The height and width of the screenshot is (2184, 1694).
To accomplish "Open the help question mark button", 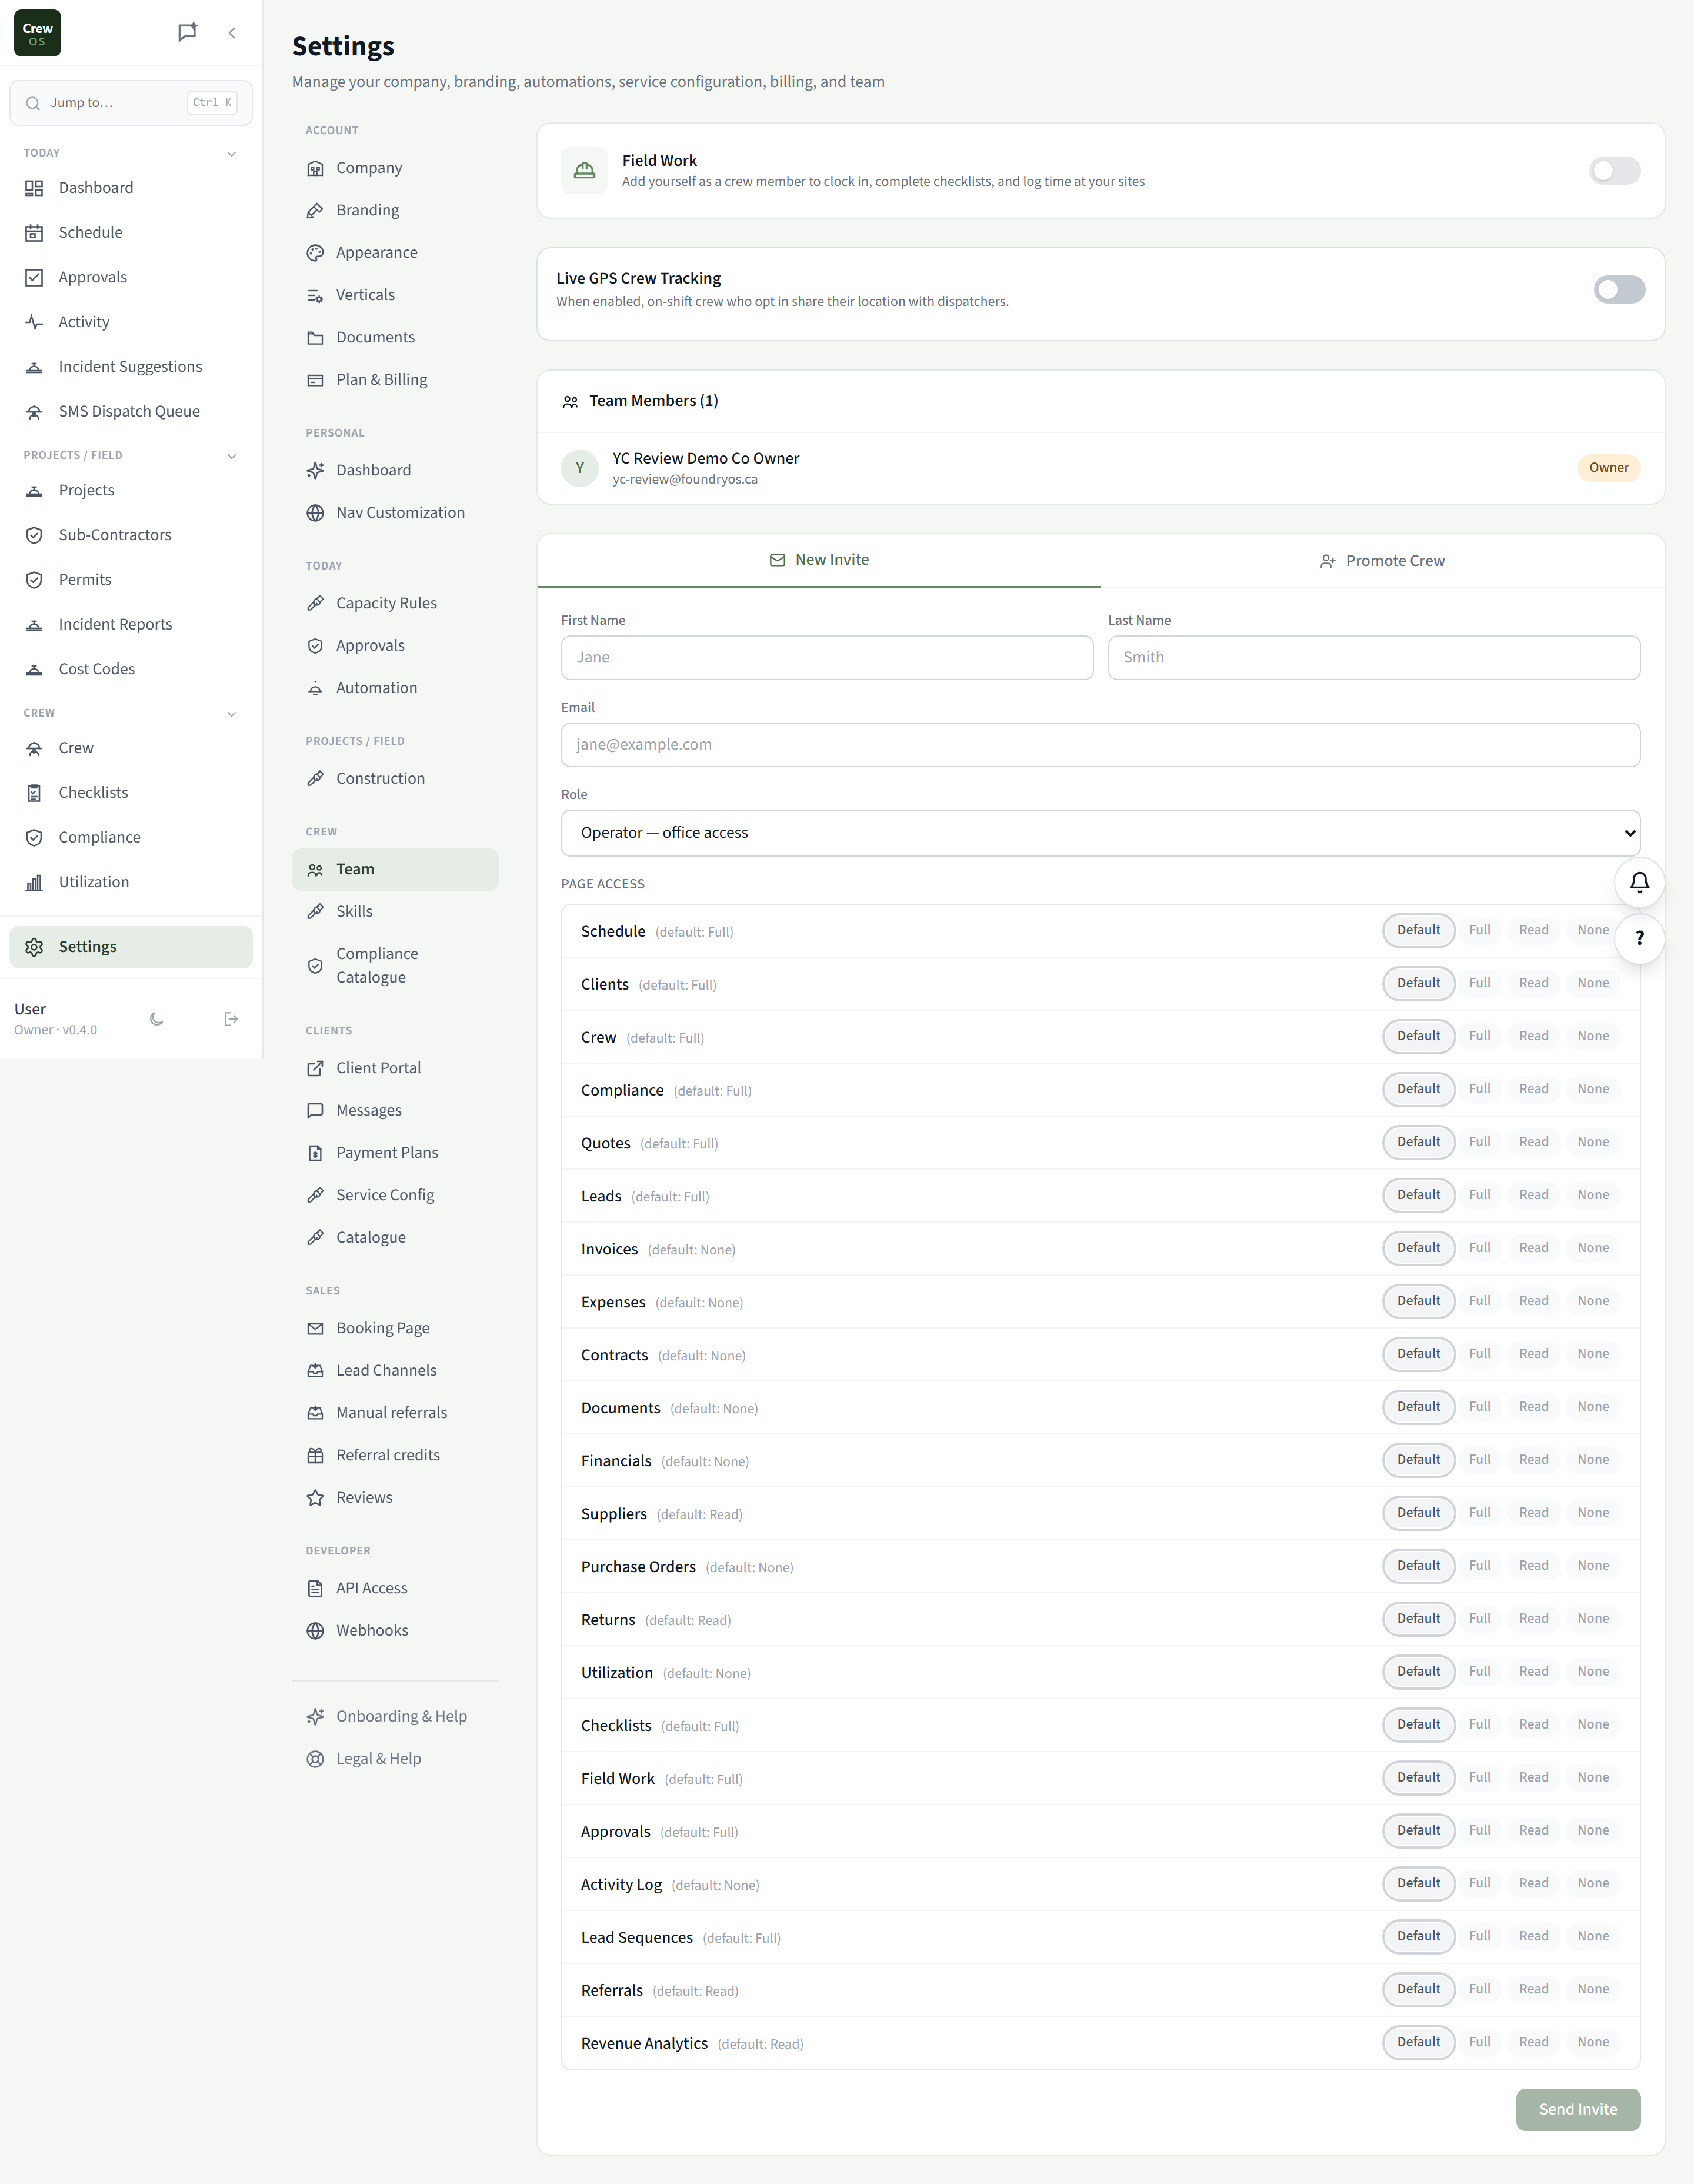I will [x=1639, y=938].
